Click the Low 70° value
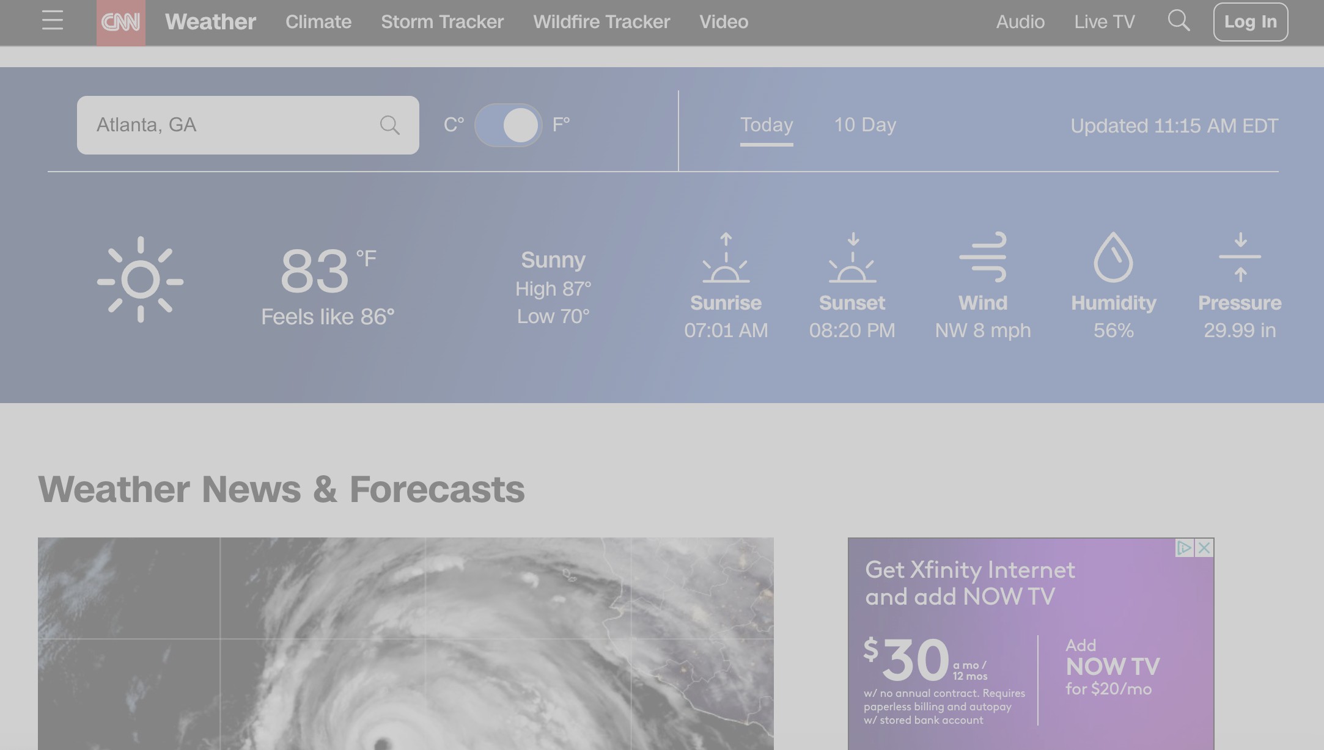Viewport: 1324px width, 750px height. 553,316
